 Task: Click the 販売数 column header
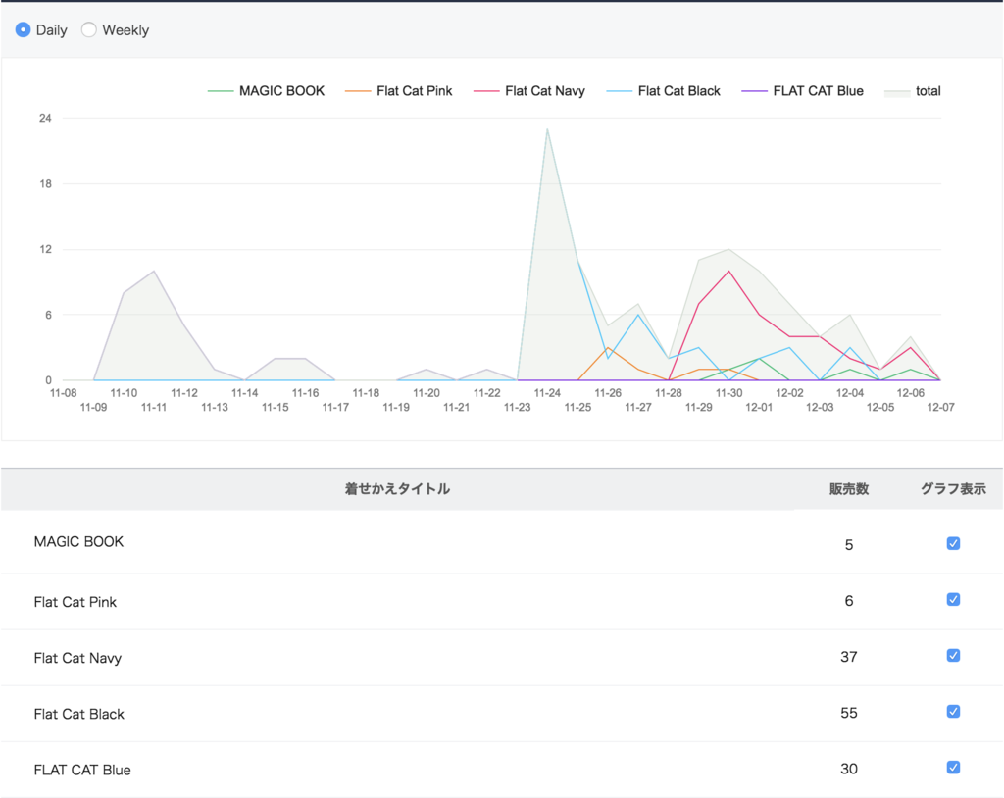(849, 488)
